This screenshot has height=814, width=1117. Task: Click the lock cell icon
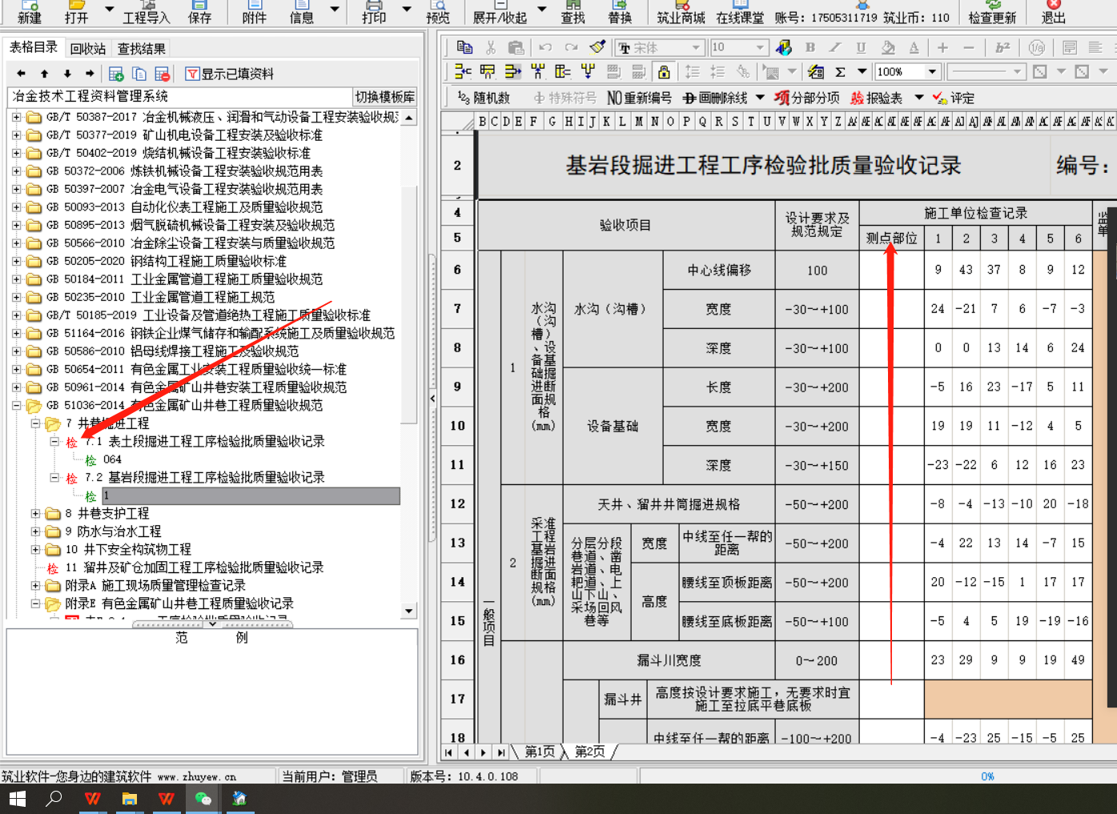pos(664,72)
